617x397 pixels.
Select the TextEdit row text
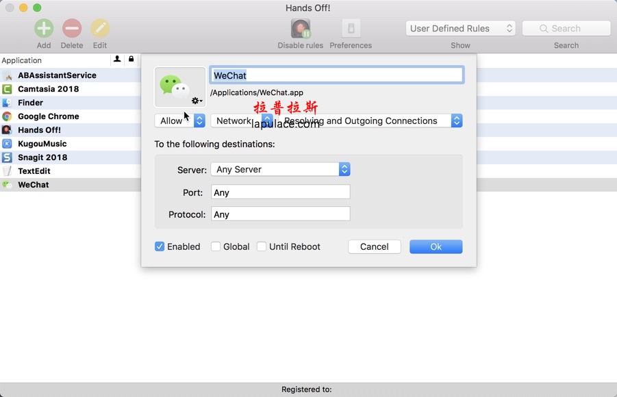pos(34,171)
